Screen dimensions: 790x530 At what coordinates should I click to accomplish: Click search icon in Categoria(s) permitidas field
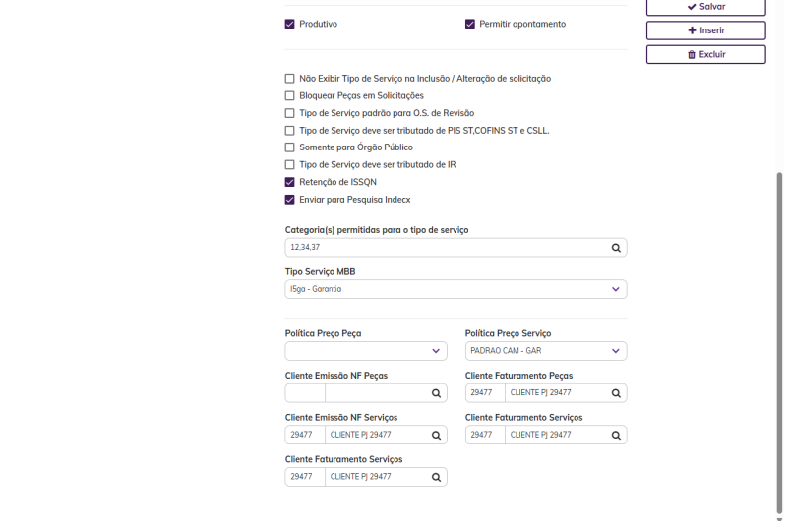[616, 248]
